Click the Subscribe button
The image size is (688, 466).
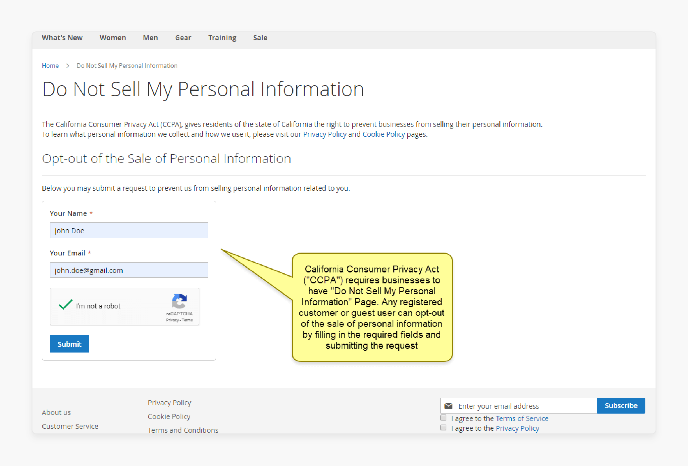click(621, 406)
